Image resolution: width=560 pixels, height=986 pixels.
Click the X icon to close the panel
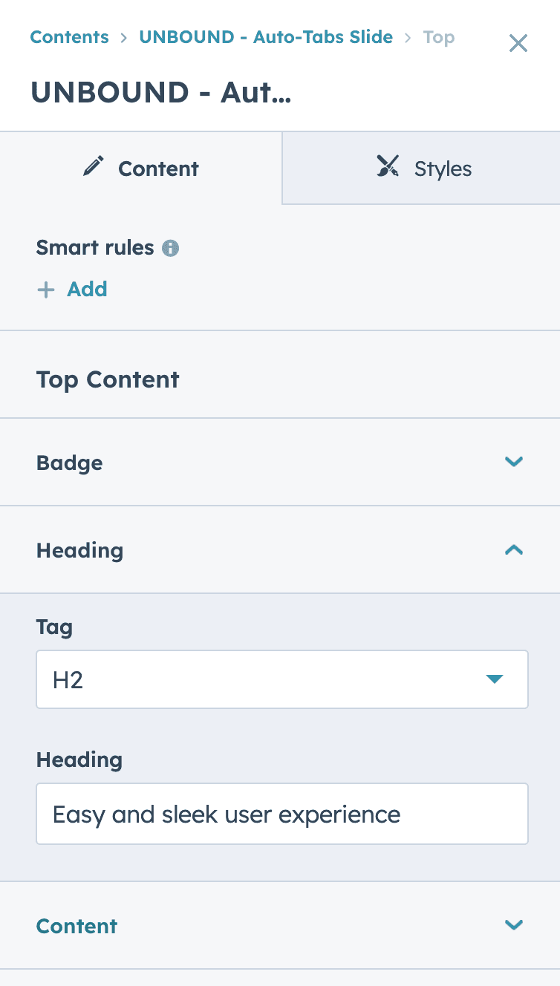point(518,43)
